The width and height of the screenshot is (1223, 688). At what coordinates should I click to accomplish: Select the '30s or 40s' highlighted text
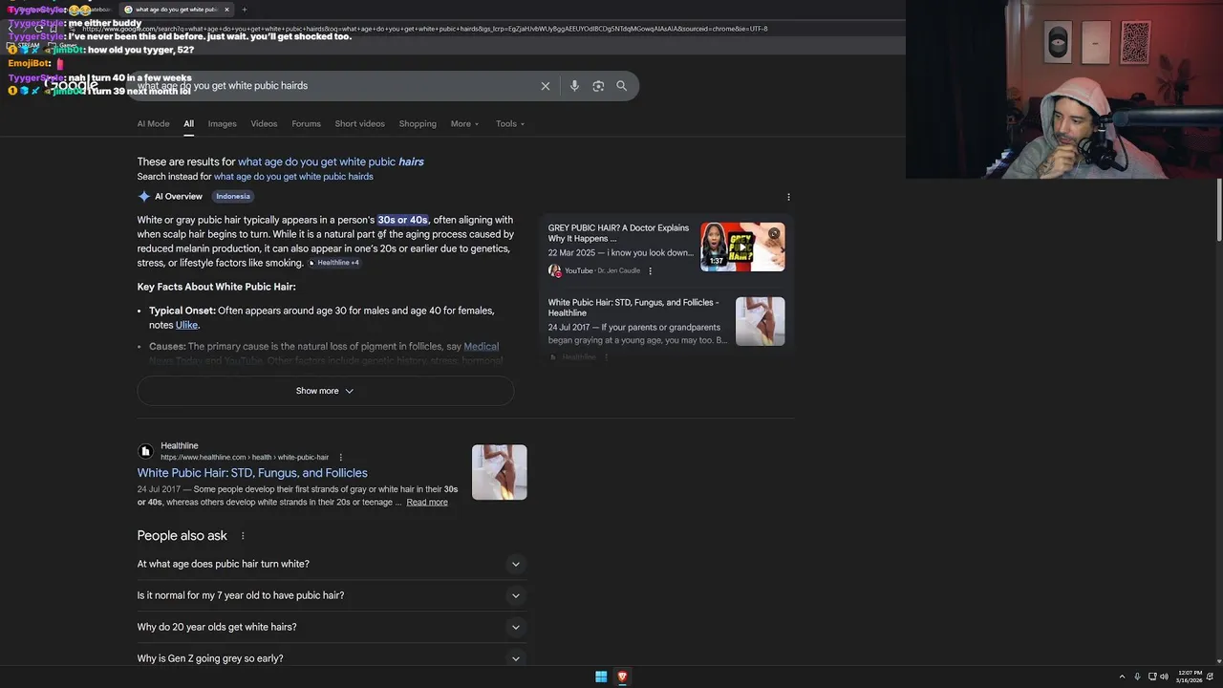coord(402,220)
